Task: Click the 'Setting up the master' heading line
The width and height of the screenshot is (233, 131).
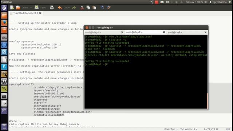Action: point(43,23)
